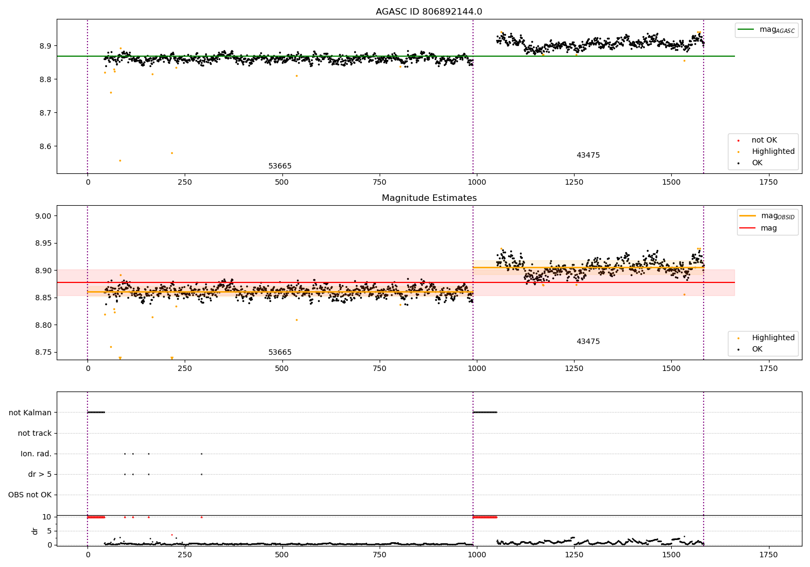This screenshot has height=567, width=810.
Task: Click the green line sample in top legend
Action: click(746, 30)
